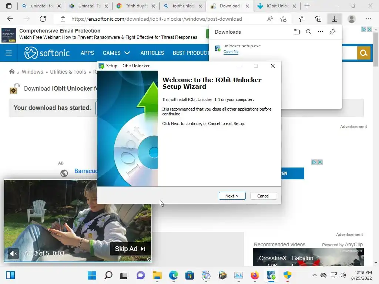
Task: Click the site lock icon in address bar
Action: [x=63, y=19]
